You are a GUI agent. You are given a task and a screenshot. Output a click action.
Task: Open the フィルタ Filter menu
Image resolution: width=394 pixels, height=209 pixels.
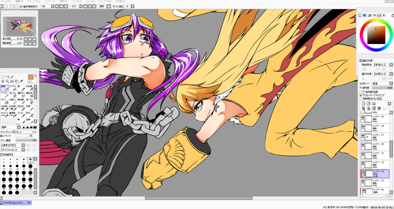[77, 1]
